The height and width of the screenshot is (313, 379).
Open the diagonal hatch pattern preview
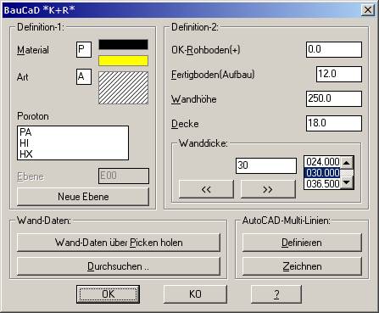[x=123, y=87]
